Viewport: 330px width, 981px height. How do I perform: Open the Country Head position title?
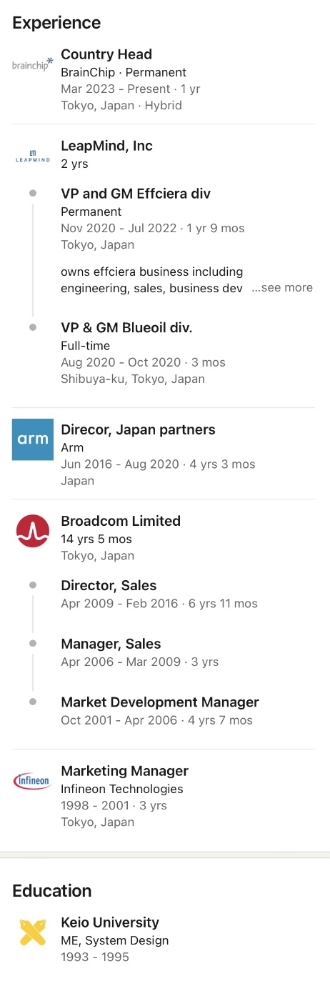point(106,54)
